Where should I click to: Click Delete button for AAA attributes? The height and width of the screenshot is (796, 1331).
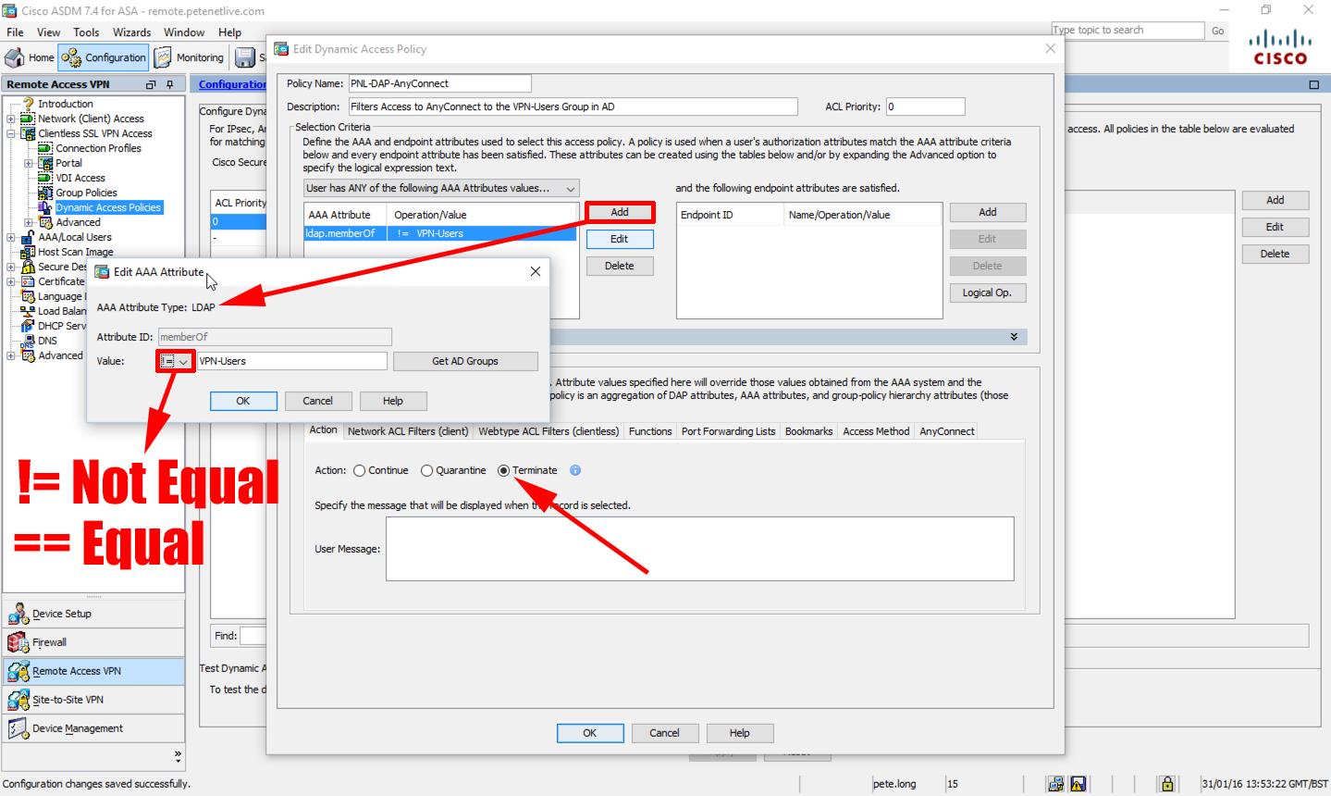620,266
